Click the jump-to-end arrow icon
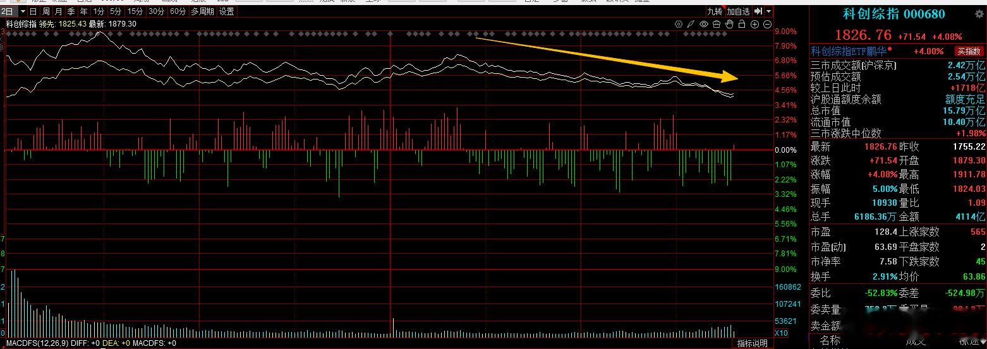The height and width of the screenshot is (349, 987). [758, 11]
